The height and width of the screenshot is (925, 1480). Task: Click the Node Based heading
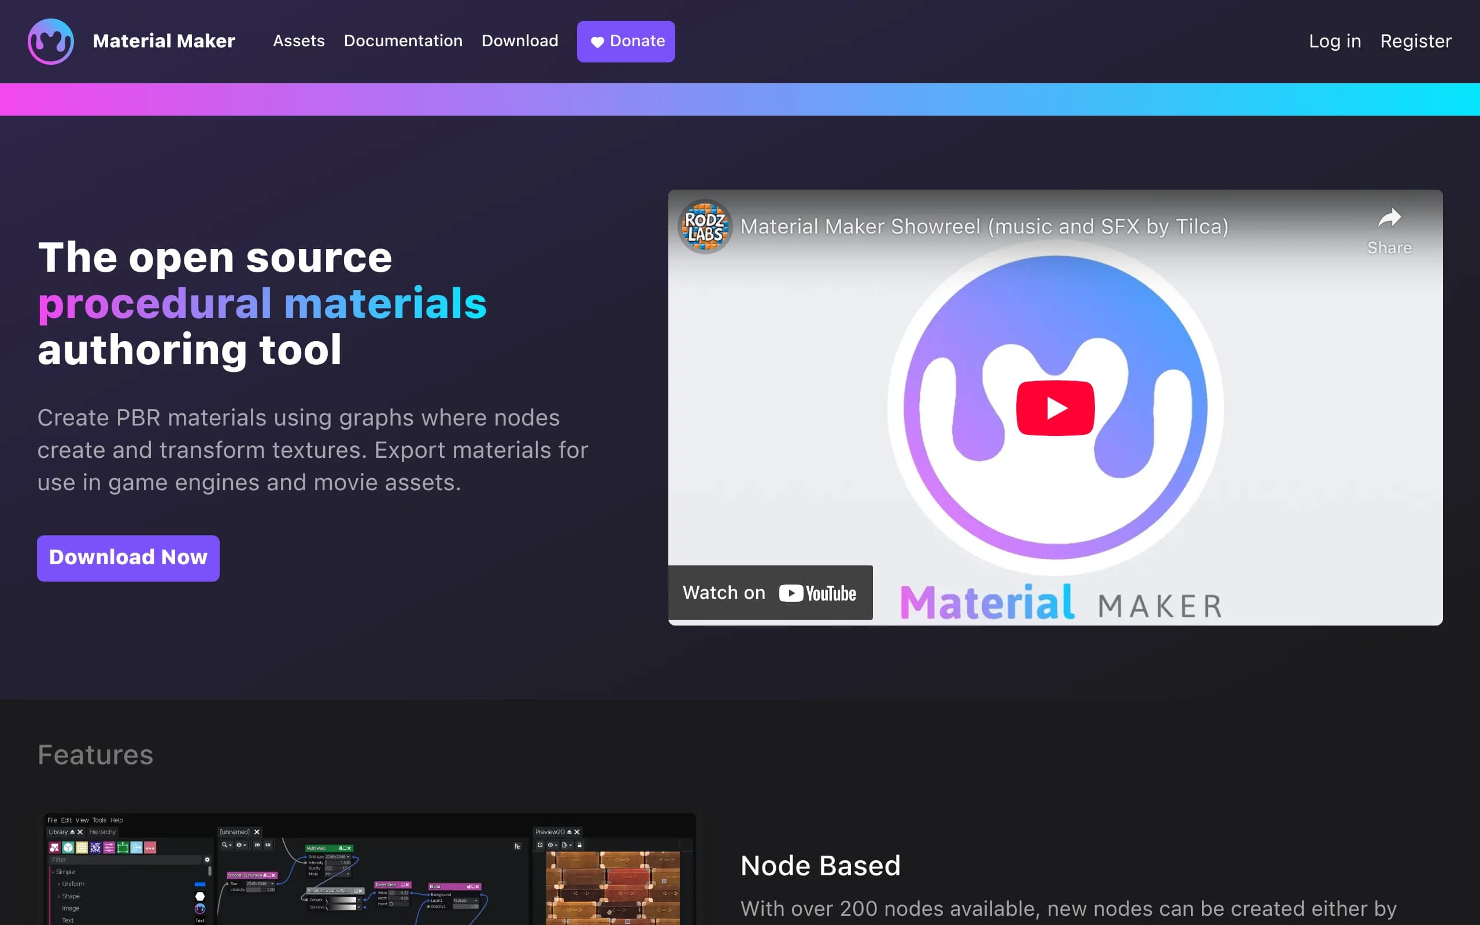pyautogui.click(x=820, y=865)
